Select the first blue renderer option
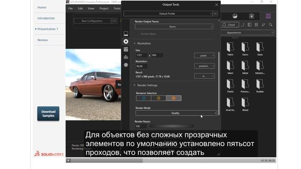 143,98
